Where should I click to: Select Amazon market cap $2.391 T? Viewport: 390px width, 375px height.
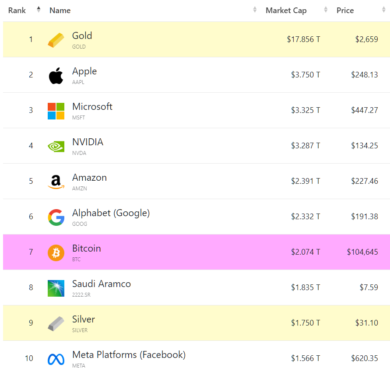[x=306, y=181]
